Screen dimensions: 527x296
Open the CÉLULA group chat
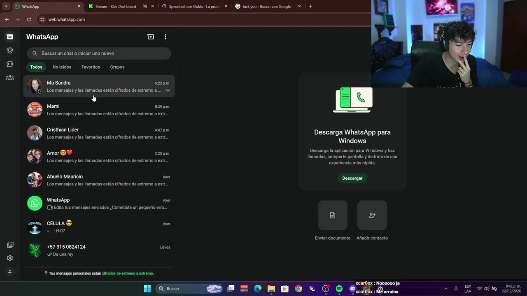tap(99, 227)
